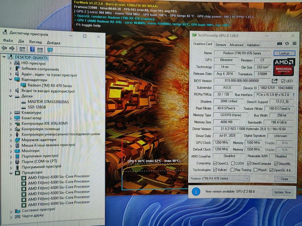Click the Device ID field in GPU-Z
This screenshot has width=302, height=226.
point(276,88)
